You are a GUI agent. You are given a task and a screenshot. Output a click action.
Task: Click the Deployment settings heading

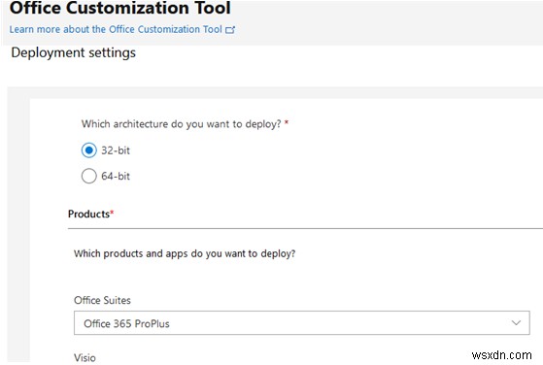pos(74,52)
